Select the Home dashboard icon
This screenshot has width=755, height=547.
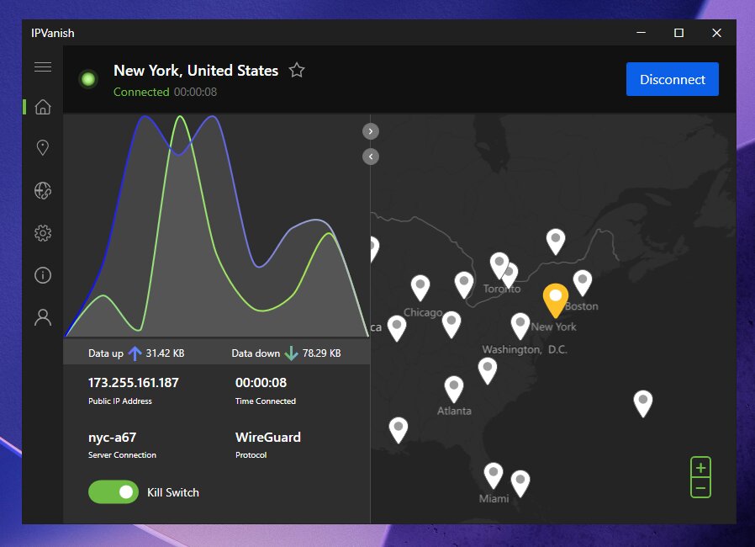[43, 107]
